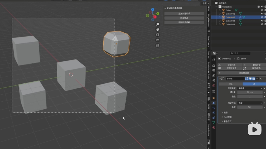
Task: Click the wrench modifier icon on Cube.002 row
Action: [240, 17]
